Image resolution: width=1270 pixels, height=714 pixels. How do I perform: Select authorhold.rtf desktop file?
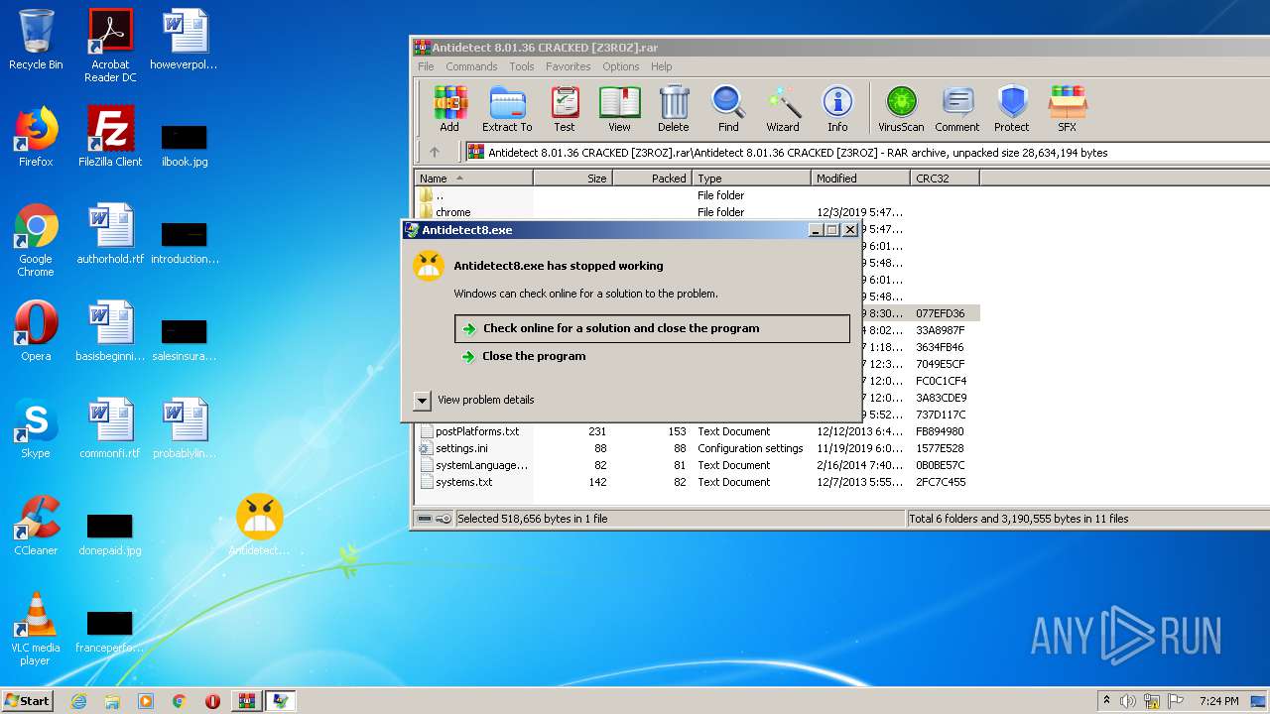coord(110,234)
